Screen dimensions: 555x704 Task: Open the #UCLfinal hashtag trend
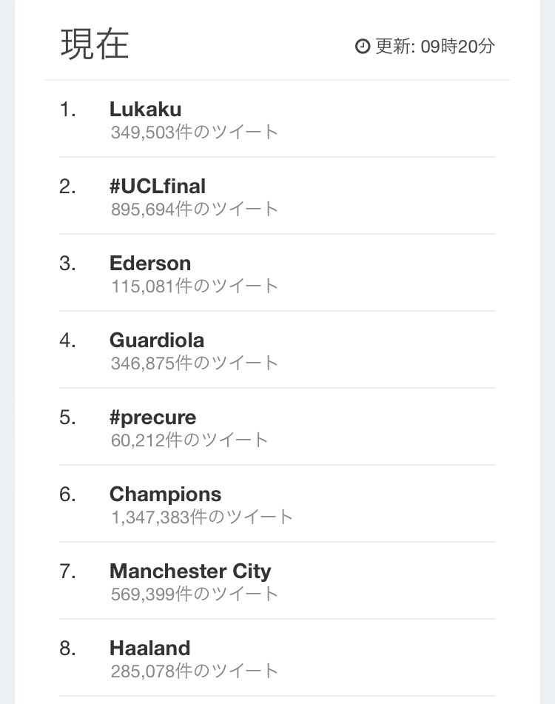pos(158,187)
